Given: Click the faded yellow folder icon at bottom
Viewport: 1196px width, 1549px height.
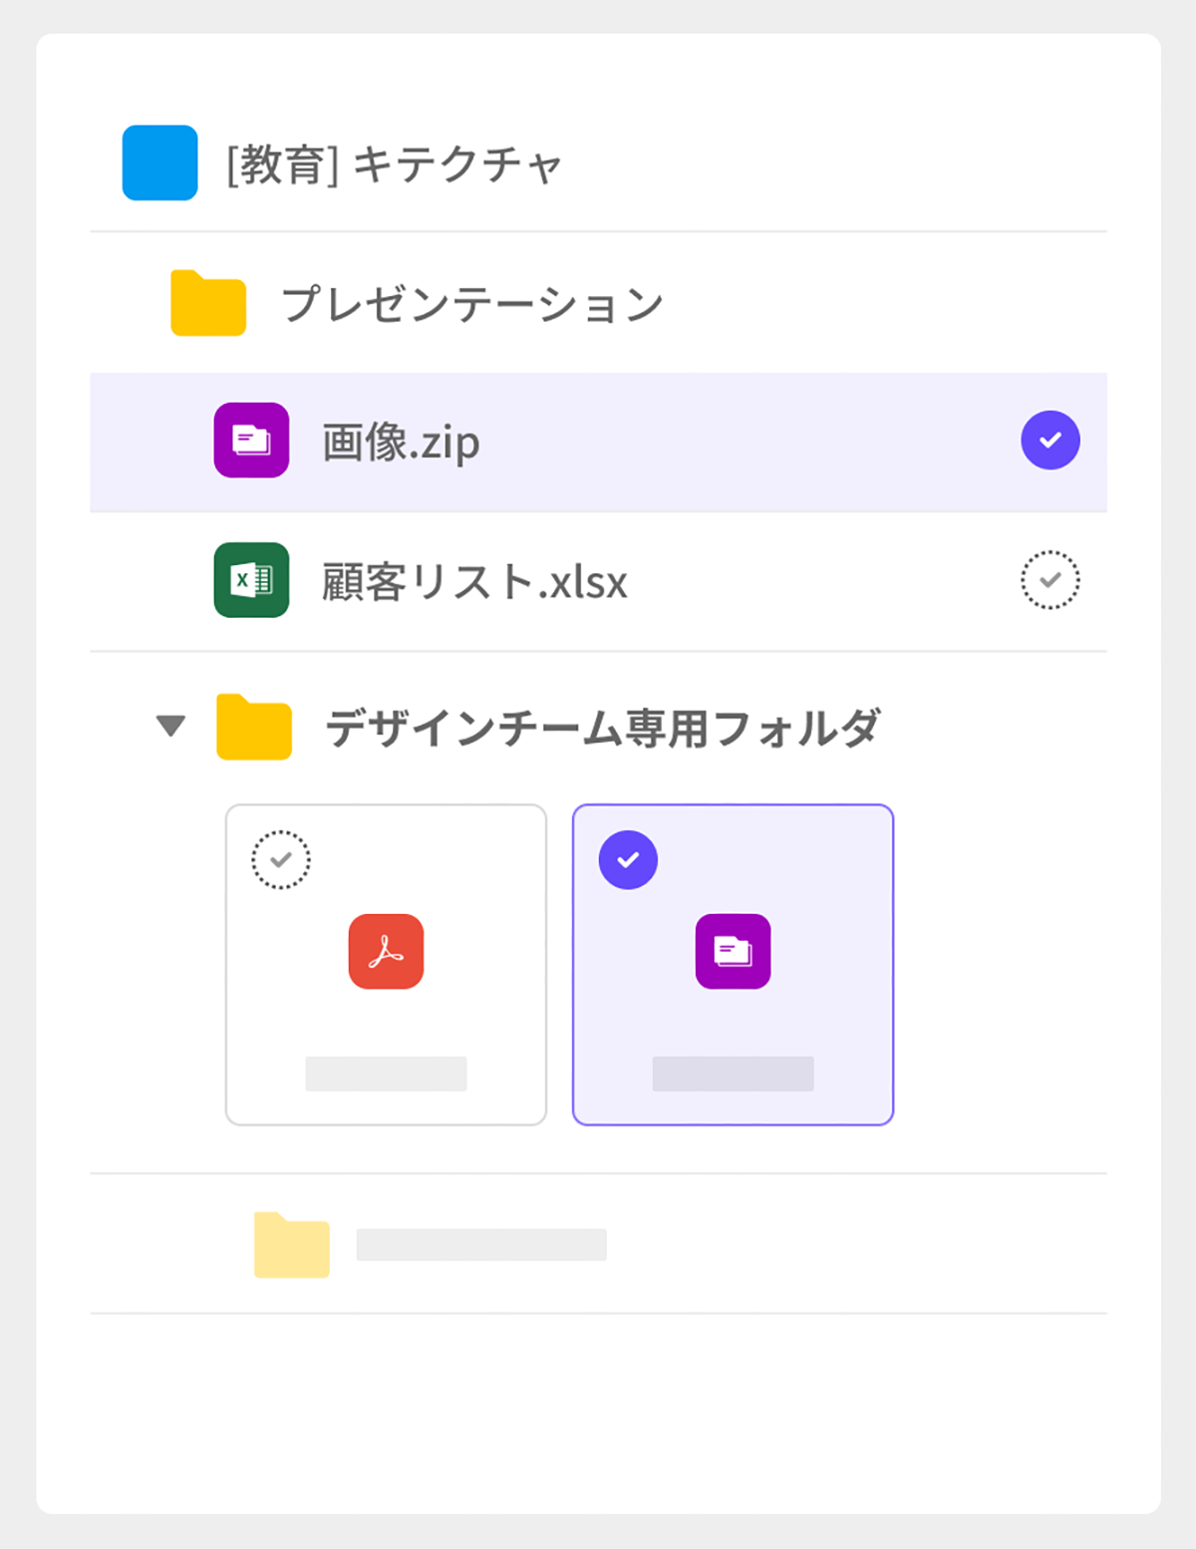Looking at the screenshot, I should click(x=292, y=1244).
